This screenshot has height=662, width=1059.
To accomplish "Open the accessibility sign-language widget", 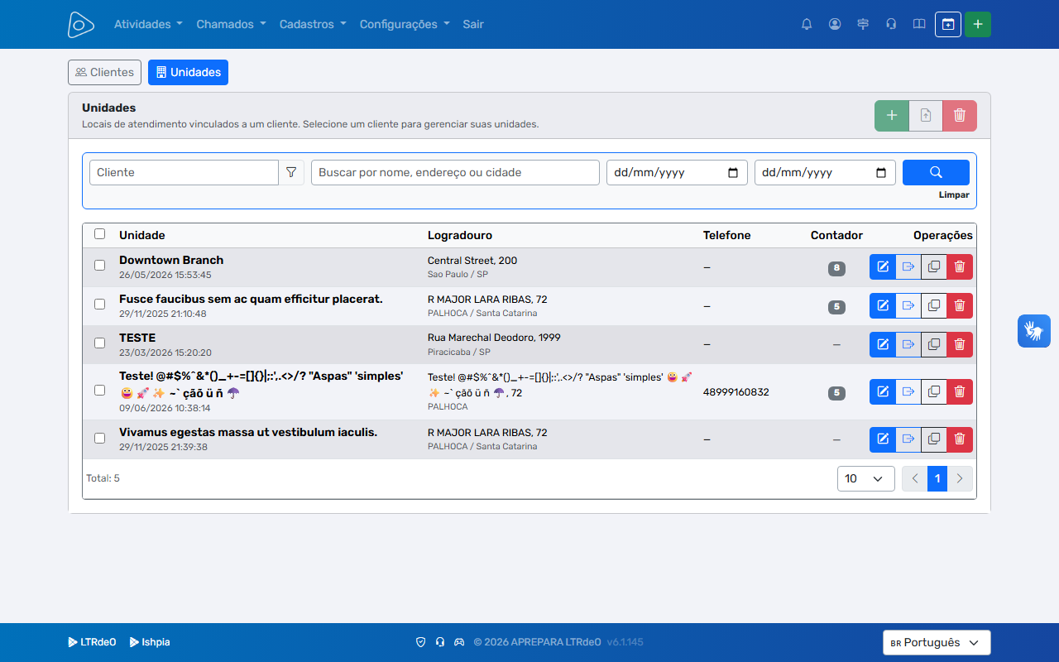I will tap(1034, 331).
